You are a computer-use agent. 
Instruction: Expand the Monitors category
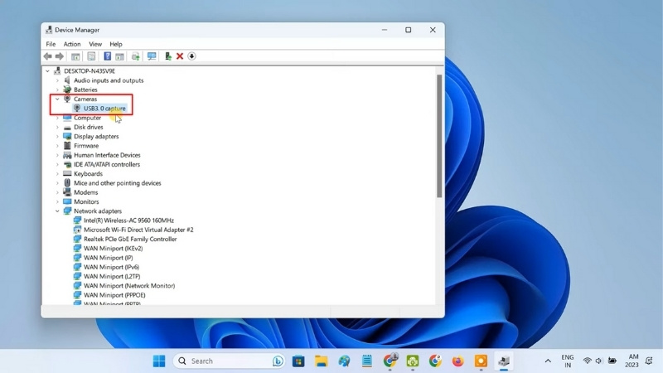coord(57,201)
